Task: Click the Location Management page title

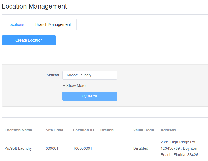Action: [x=34, y=6]
